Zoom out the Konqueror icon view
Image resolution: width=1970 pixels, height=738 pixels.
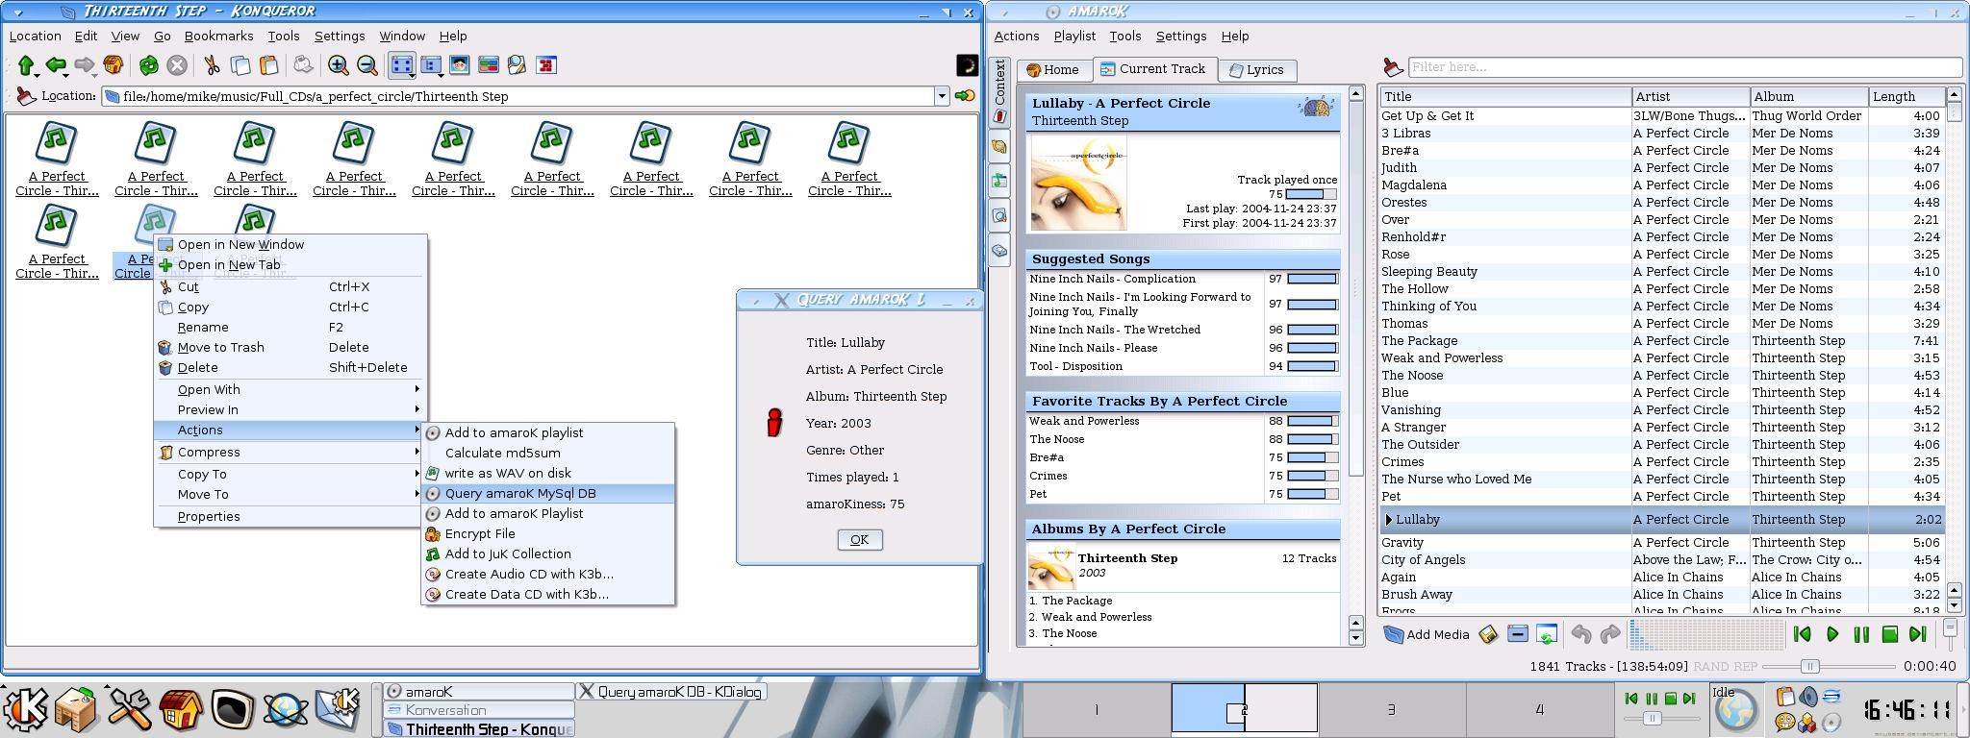367,65
